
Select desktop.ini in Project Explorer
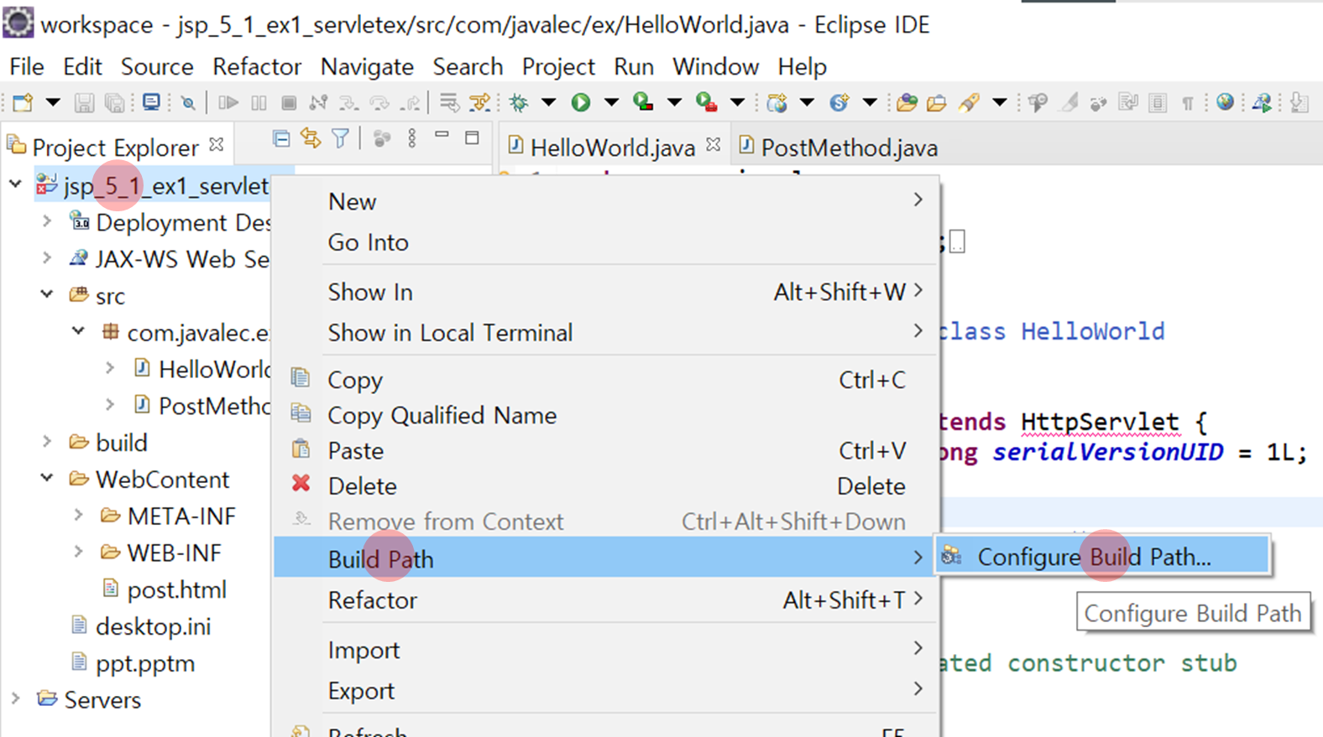[x=141, y=626]
